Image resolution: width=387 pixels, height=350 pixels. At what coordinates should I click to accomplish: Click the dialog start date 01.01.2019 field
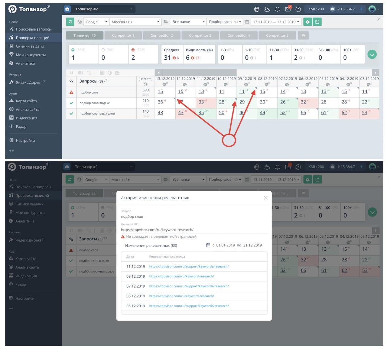[226, 245]
